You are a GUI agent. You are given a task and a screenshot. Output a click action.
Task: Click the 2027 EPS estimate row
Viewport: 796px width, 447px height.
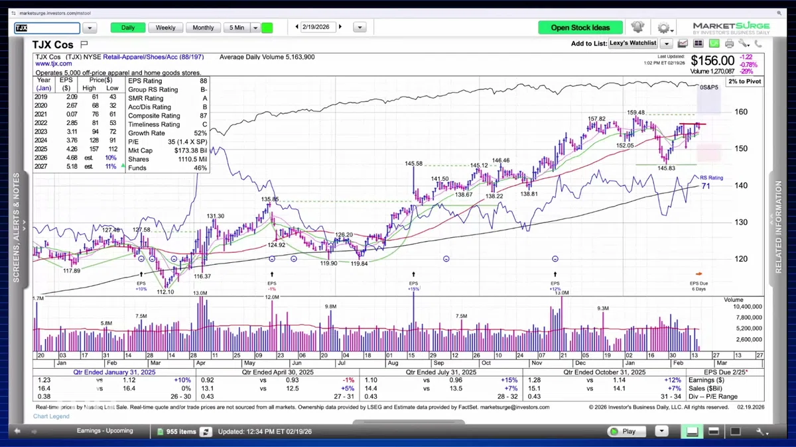[x=80, y=168]
